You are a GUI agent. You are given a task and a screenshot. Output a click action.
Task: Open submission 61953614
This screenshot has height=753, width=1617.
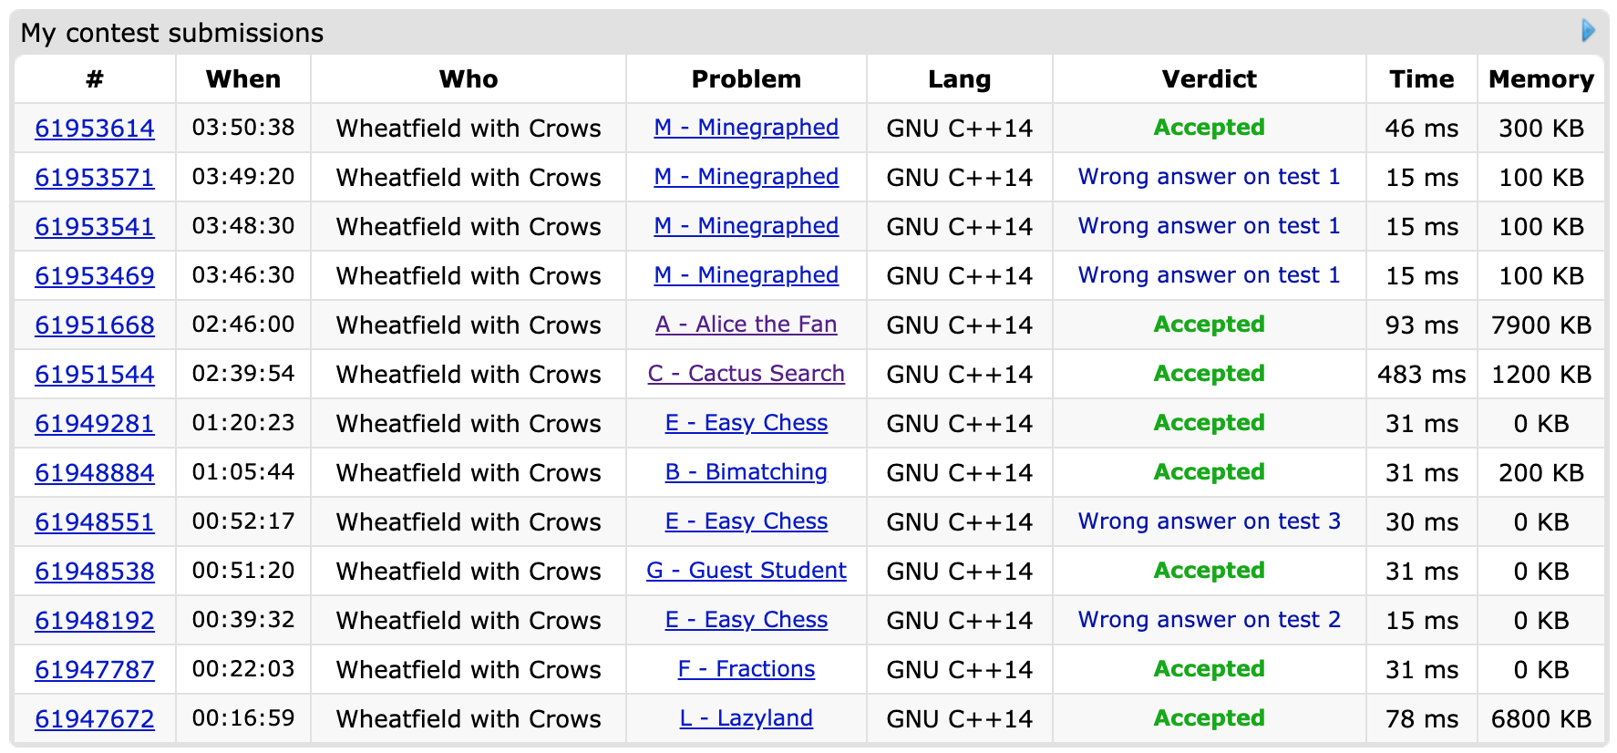click(95, 129)
